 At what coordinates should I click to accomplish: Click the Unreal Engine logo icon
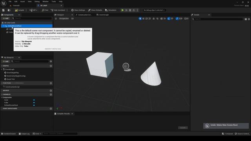[4, 3]
